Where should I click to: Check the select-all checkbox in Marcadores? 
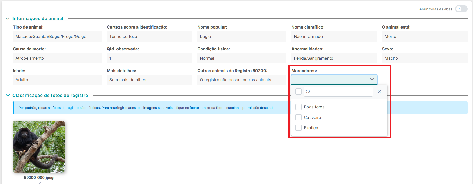pos(299,92)
